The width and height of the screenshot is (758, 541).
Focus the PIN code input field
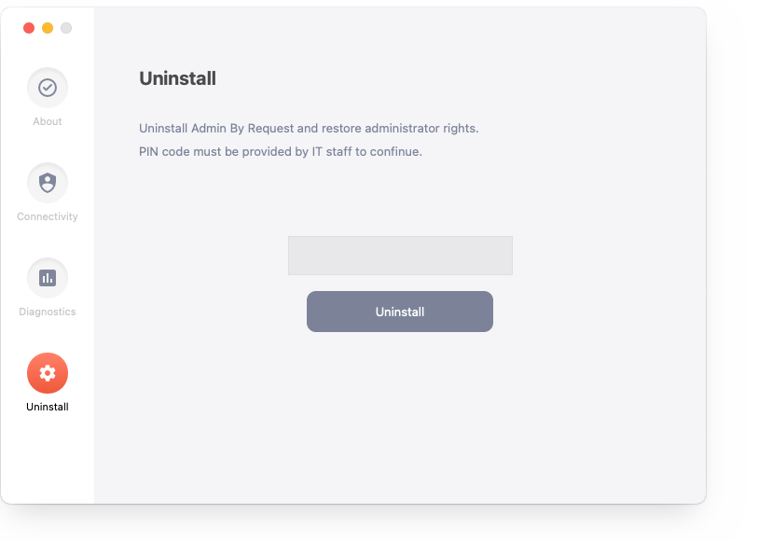click(400, 256)
